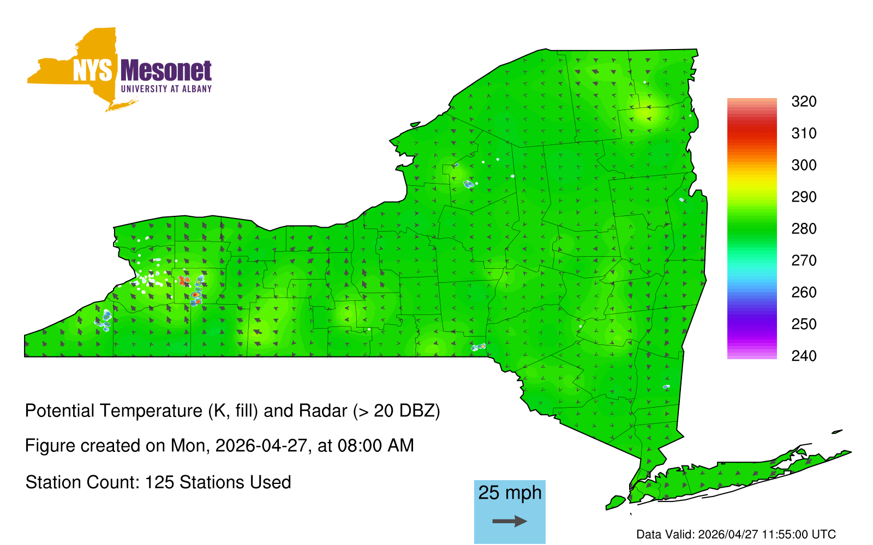This screenshot has height=545, width=873.
Task: Click the purple band of the color bar
Action: (751, 327)
